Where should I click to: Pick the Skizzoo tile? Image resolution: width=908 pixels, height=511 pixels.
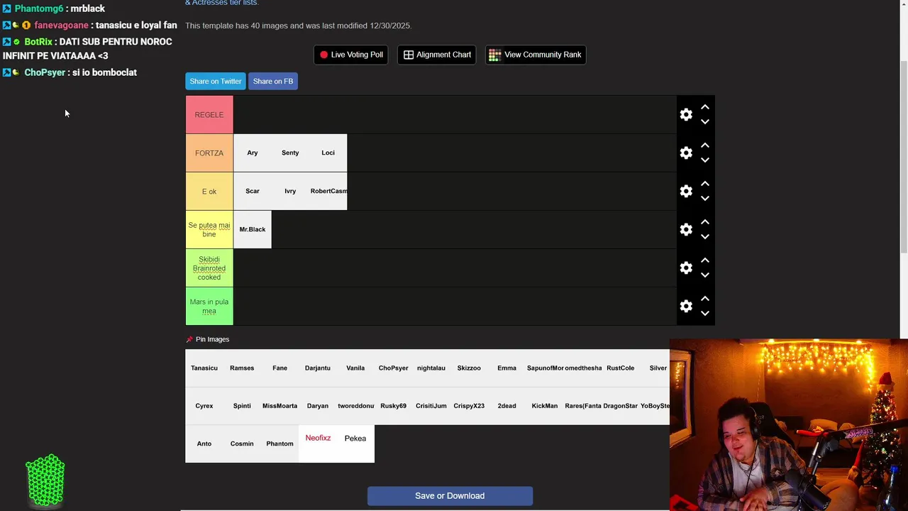pyautogui.click(x=469, y=368)
